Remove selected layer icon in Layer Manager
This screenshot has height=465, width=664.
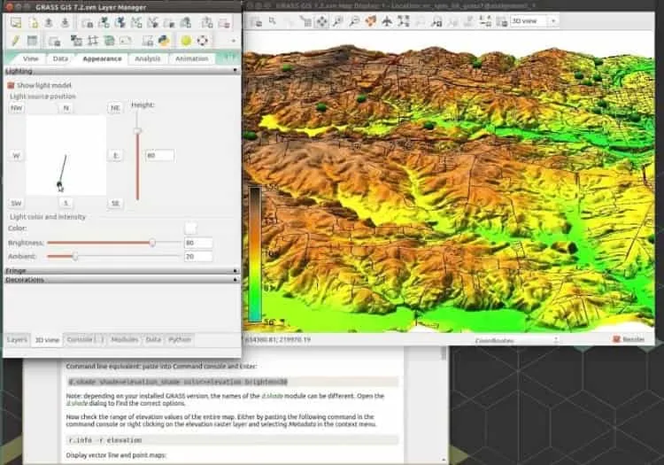tap(224, 23)
